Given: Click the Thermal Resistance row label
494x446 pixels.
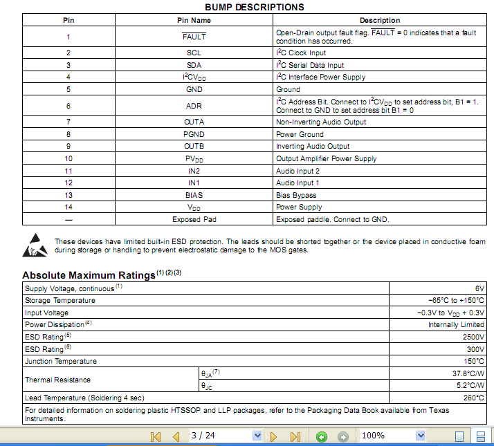Looking at the screenshot, I should (x=57, y=380).
